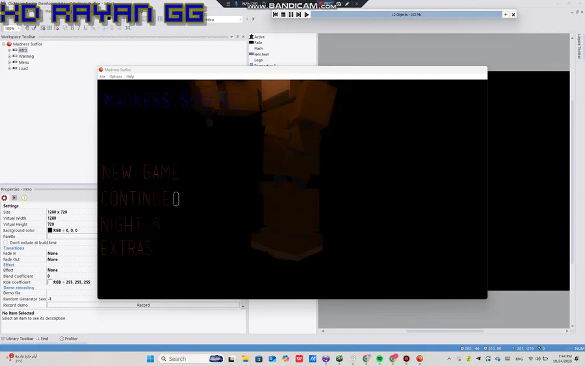Expand the Menu frame in the workspace tree

9,62
